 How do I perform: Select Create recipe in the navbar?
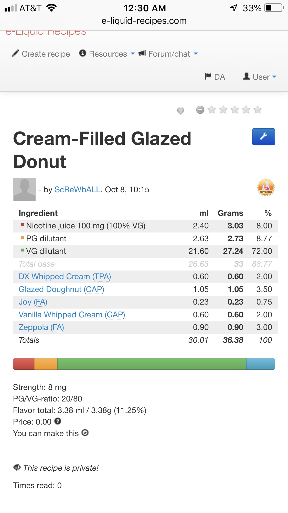click(41, 54)
